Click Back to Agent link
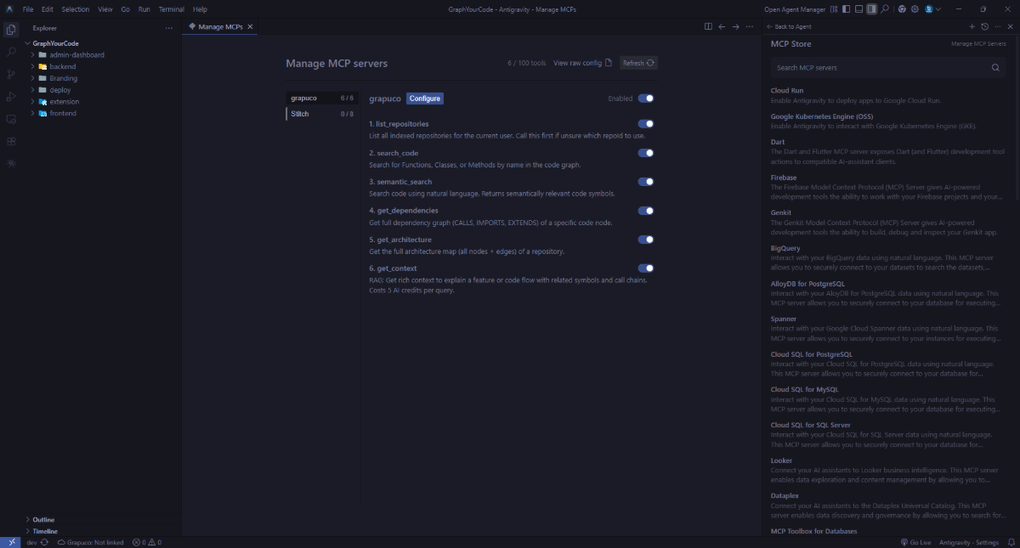This screenshot has width=1020, height=548. coord(789,27)
